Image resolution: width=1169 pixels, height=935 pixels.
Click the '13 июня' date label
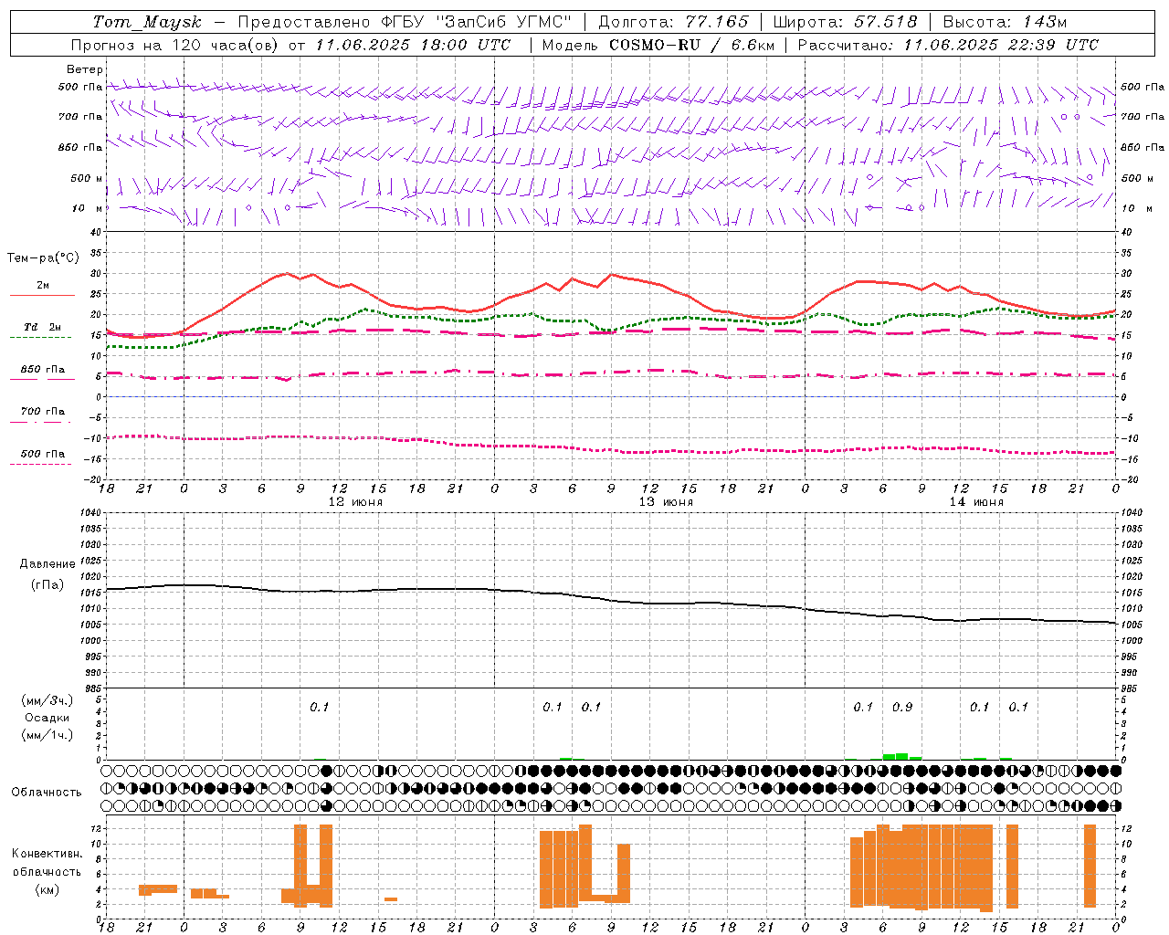click(x=666, y=502)
